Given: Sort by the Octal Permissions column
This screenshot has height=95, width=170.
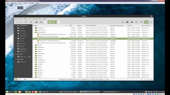Looking at the screenshot, I should pyautogui.click(x=118, y=25).
